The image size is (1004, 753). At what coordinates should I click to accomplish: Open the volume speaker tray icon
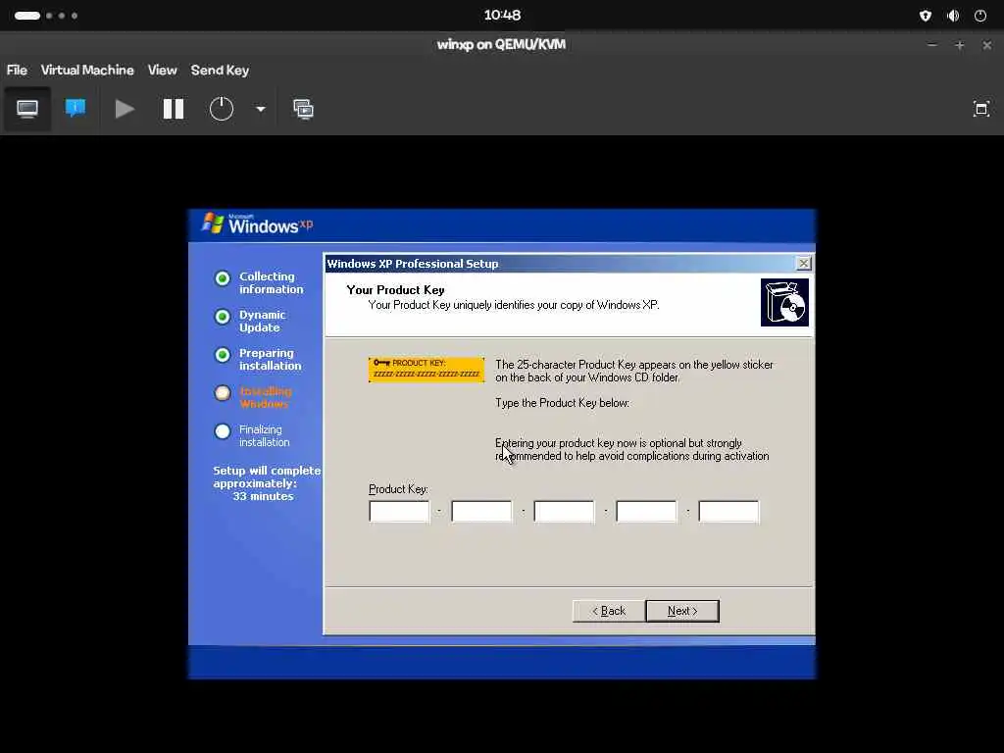[953, 16]
